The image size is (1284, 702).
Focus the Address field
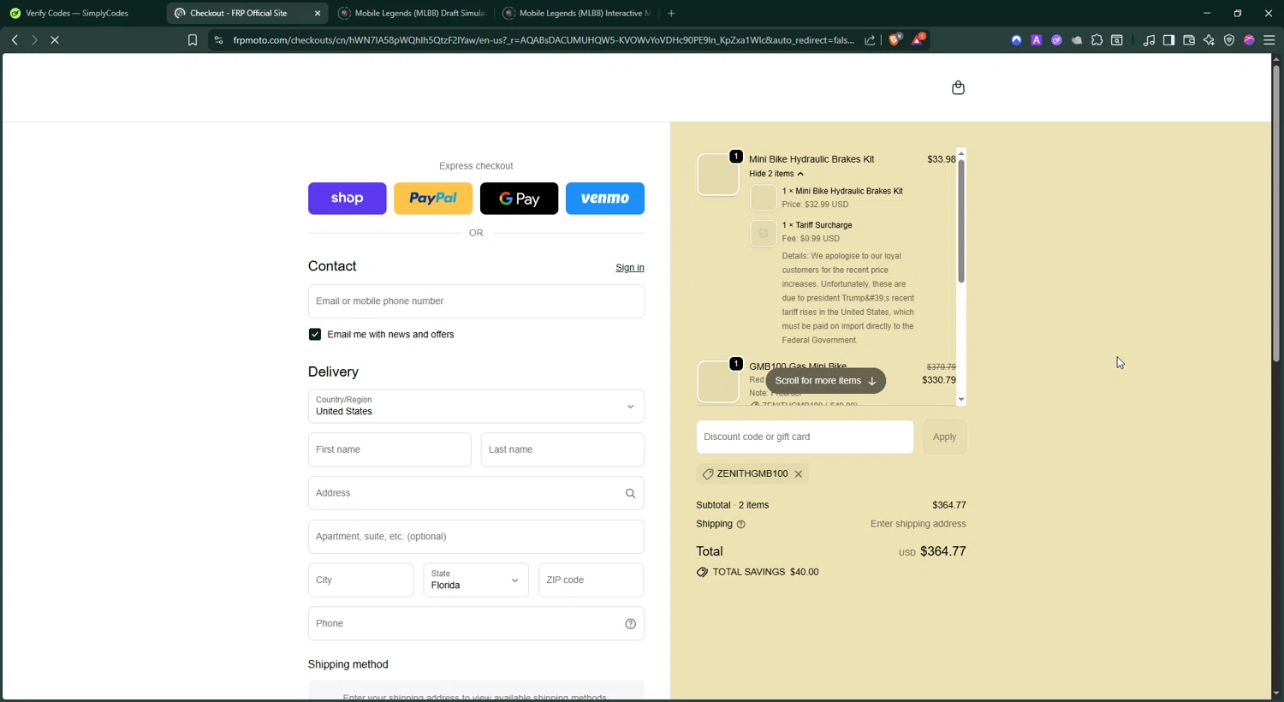pos(476,493)
